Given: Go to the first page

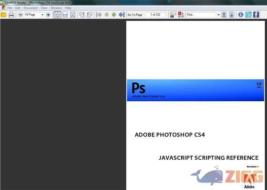Looking at the screenshot, I should tap(99, 15).
